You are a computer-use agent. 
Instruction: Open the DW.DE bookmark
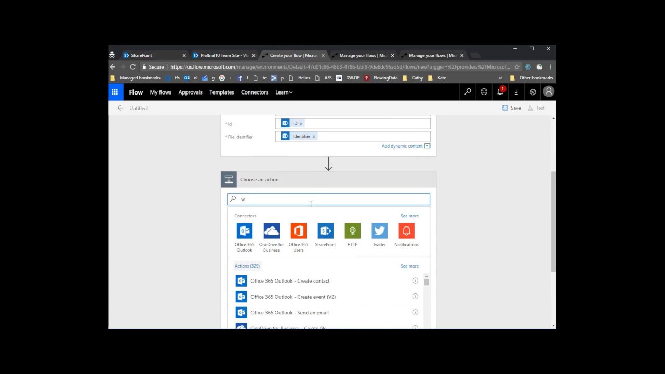tap(348, 78)
